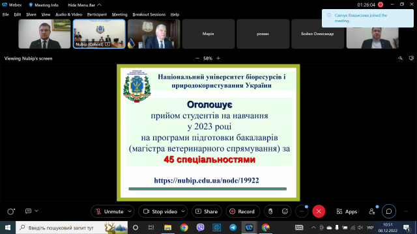Open File Explorer from taskbar
This screenshot has height=234, width=417.
(167, 227)
